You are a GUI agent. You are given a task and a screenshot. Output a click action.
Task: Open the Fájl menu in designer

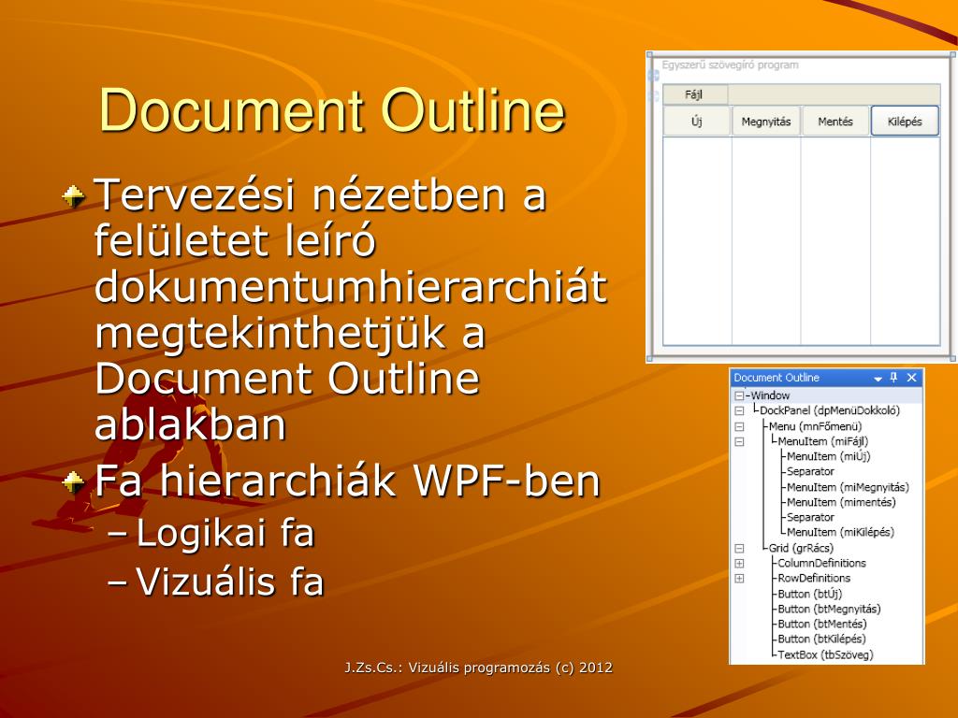coord(695,94)
